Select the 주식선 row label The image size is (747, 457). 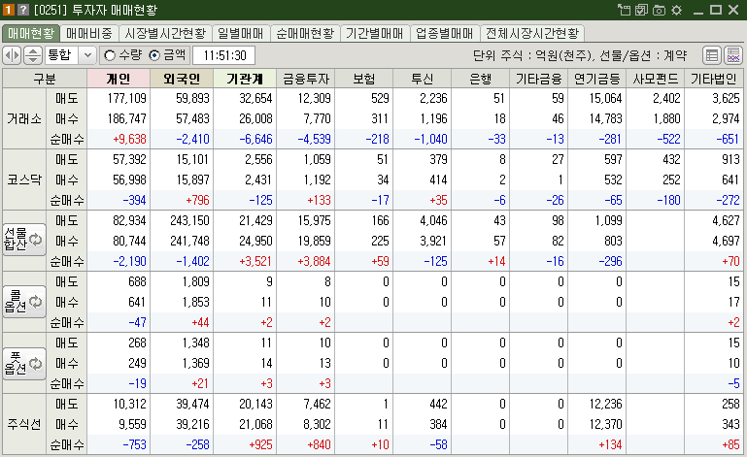tap(24, 424)
